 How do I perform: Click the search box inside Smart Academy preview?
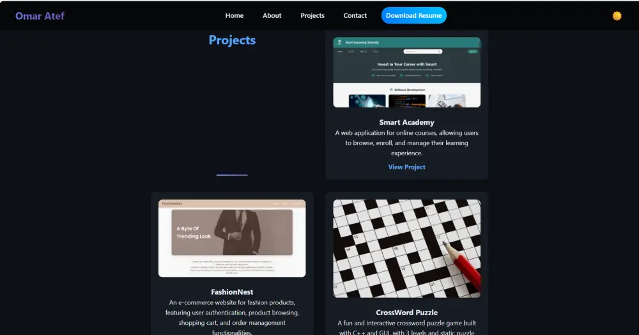[422, 51]
